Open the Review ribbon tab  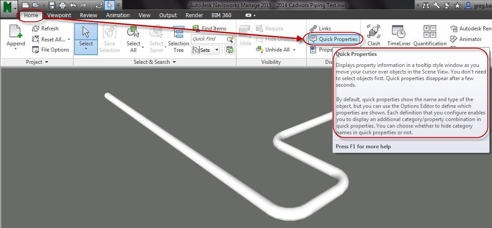click(x=88, y=15)
